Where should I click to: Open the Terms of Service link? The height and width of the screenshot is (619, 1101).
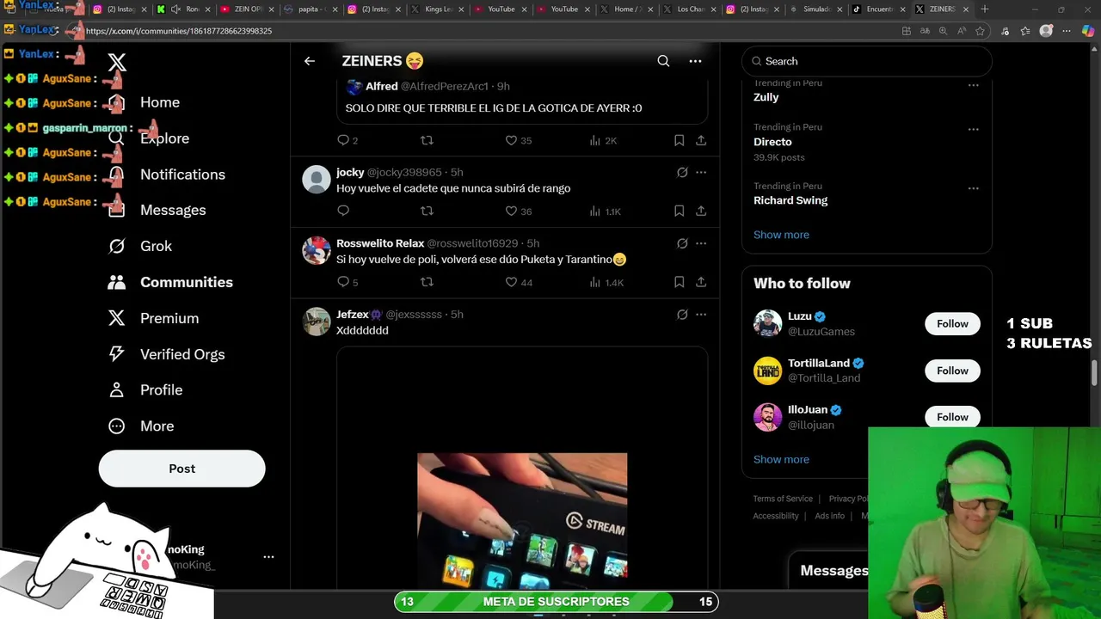coord(783,499)
